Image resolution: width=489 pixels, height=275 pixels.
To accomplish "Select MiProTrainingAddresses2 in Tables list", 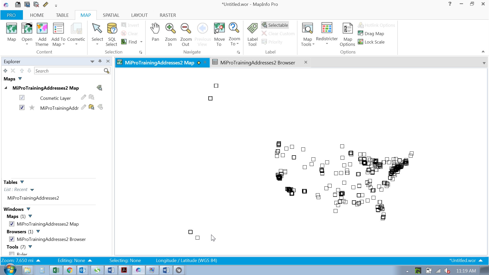I will coord(33,198).
